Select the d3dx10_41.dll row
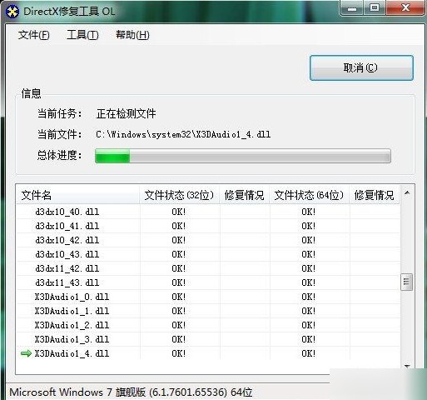Screen dimensions: 427x400 208,226
